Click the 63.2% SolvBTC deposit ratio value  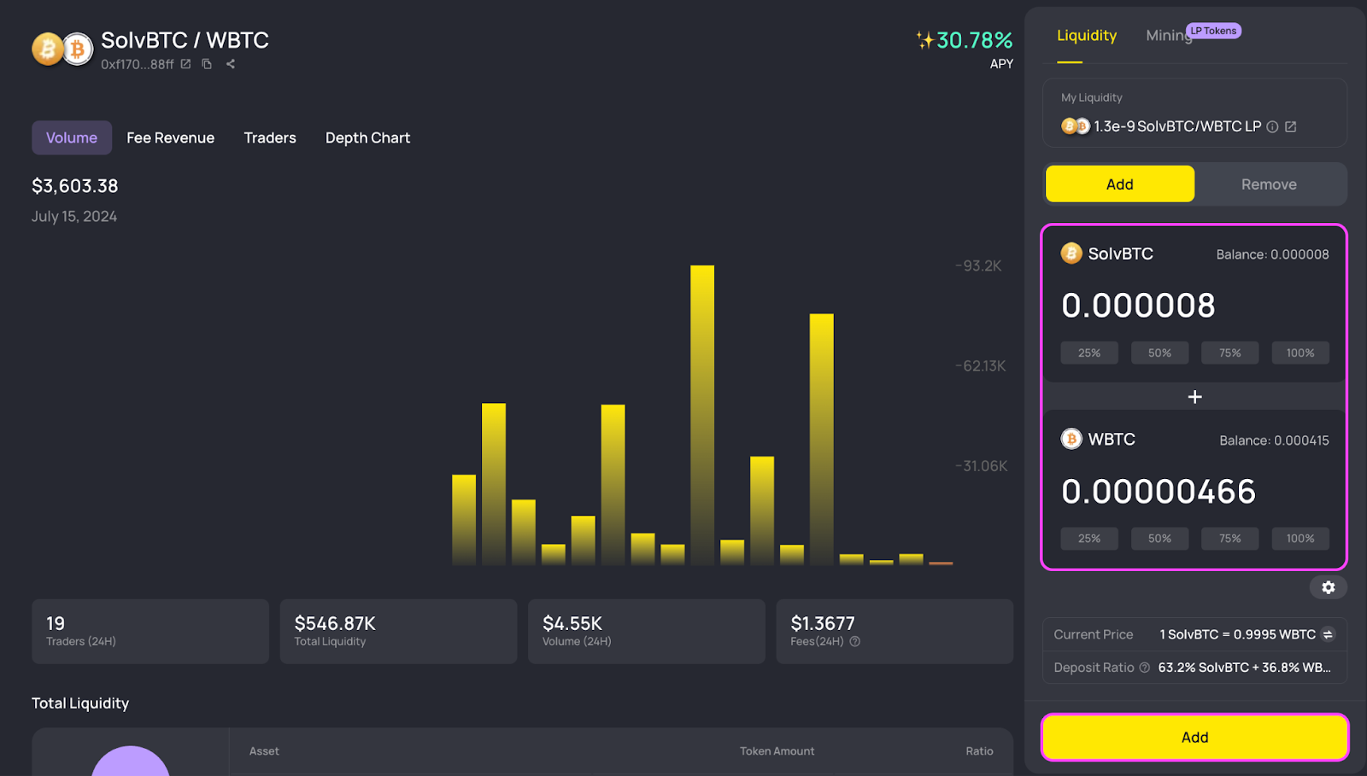click(x=1203, y=668)
